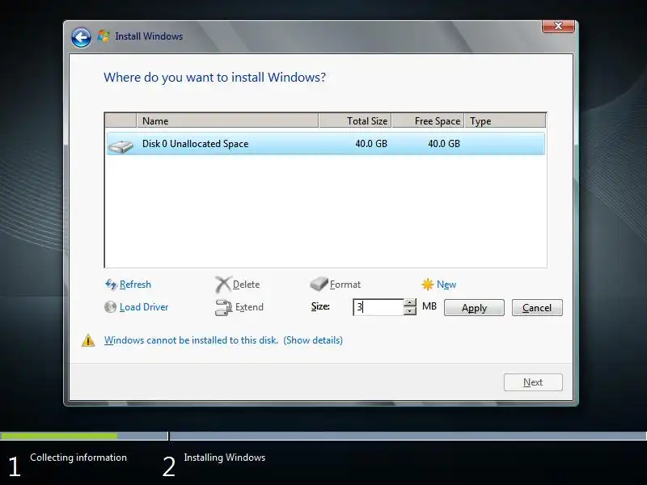Viewport: 647px width, 485px height.
Task: Click the New starburst icon
Action: [428, 285]
